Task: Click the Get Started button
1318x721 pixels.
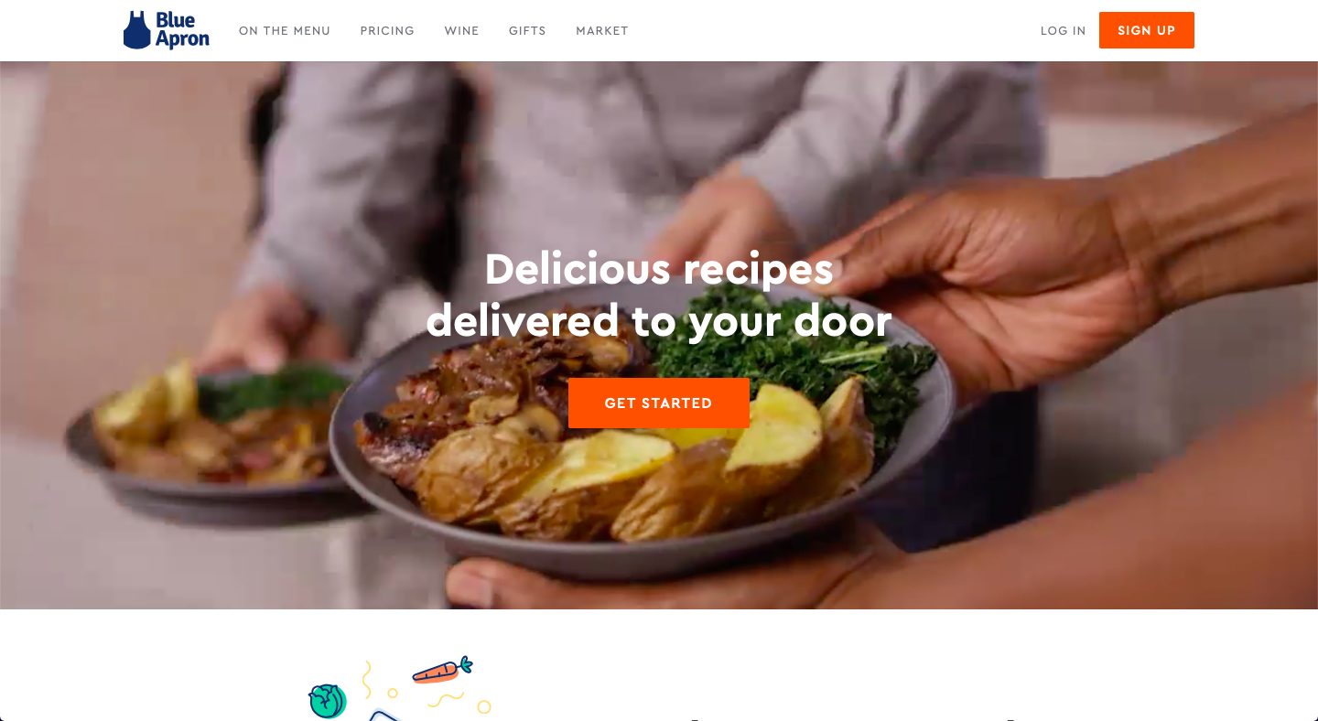Action: click(x=659, y=403)
